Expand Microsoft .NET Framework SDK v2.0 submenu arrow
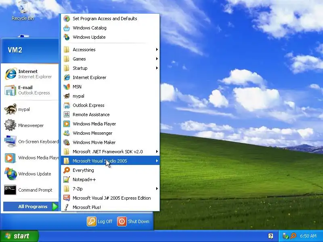The width and height of the screenshot is (323, 242). (157, 152)
